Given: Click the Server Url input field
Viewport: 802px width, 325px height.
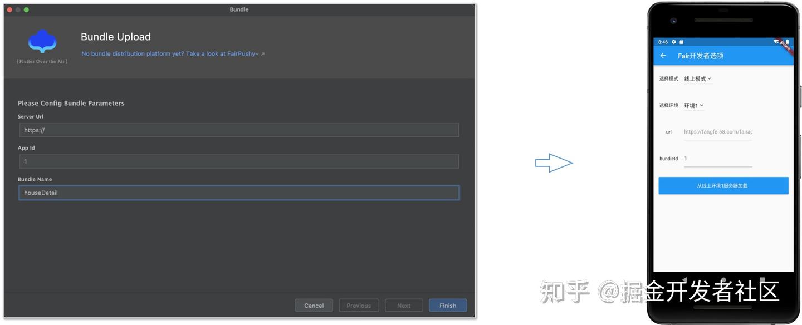Looking at the screenshot, I should [238, 130].
